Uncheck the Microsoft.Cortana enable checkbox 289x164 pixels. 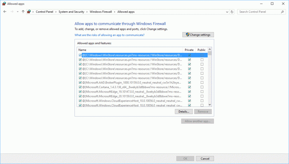80,87
